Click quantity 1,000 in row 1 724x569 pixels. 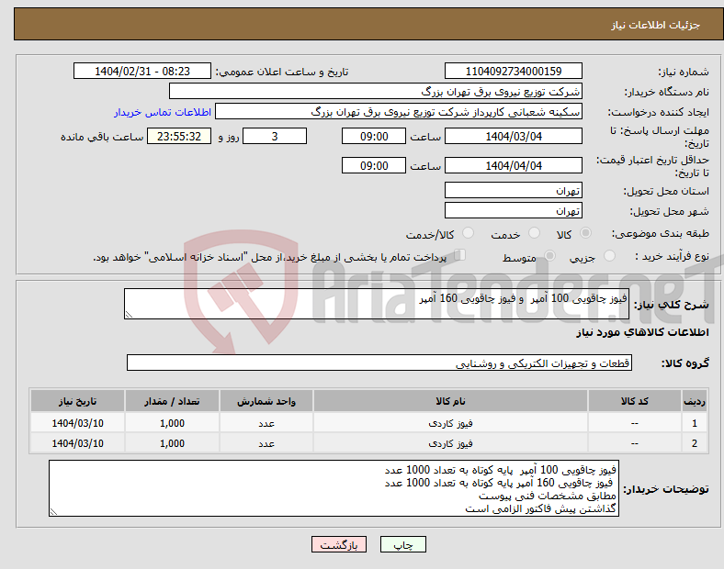[172, 423]
